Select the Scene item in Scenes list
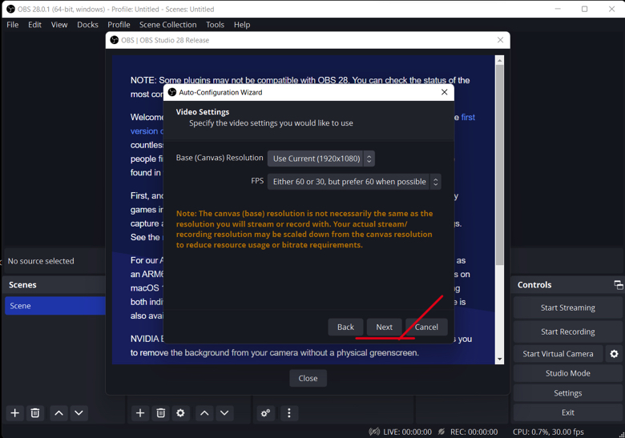625x438 pixels. (55, 306)
